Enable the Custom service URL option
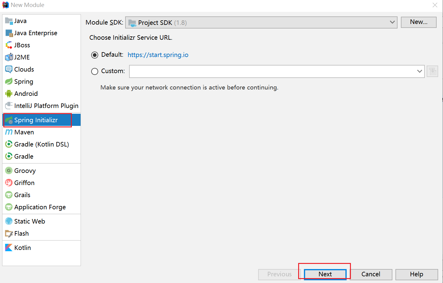 [95, 71]
